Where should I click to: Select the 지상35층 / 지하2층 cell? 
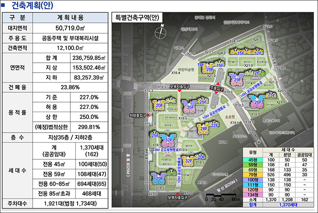coord(70,138)
